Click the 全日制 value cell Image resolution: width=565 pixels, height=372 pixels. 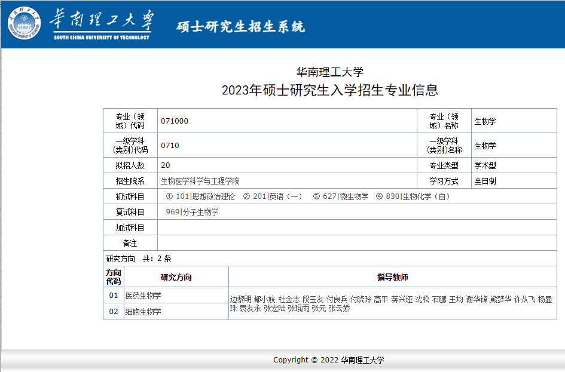[514, 181]
